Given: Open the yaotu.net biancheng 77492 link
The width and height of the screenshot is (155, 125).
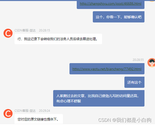Looking at the screenshot, I should pyautogui.click(x=107, y=69).
